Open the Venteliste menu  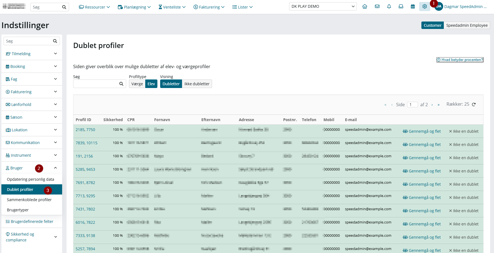click(172, 7)
